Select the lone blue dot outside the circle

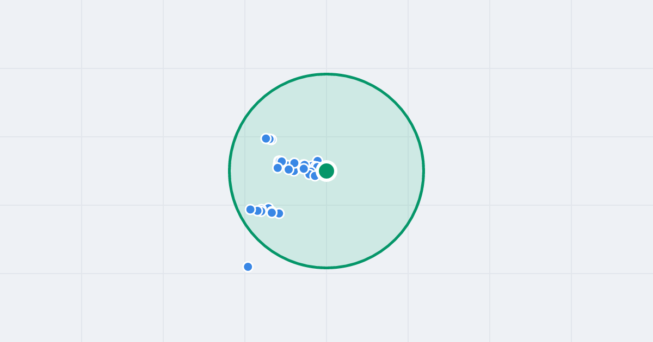pyautogui.click(x=248, y=267)
